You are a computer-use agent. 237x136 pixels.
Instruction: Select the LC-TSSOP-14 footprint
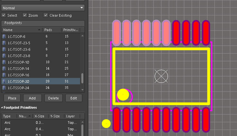coord(41,68)
